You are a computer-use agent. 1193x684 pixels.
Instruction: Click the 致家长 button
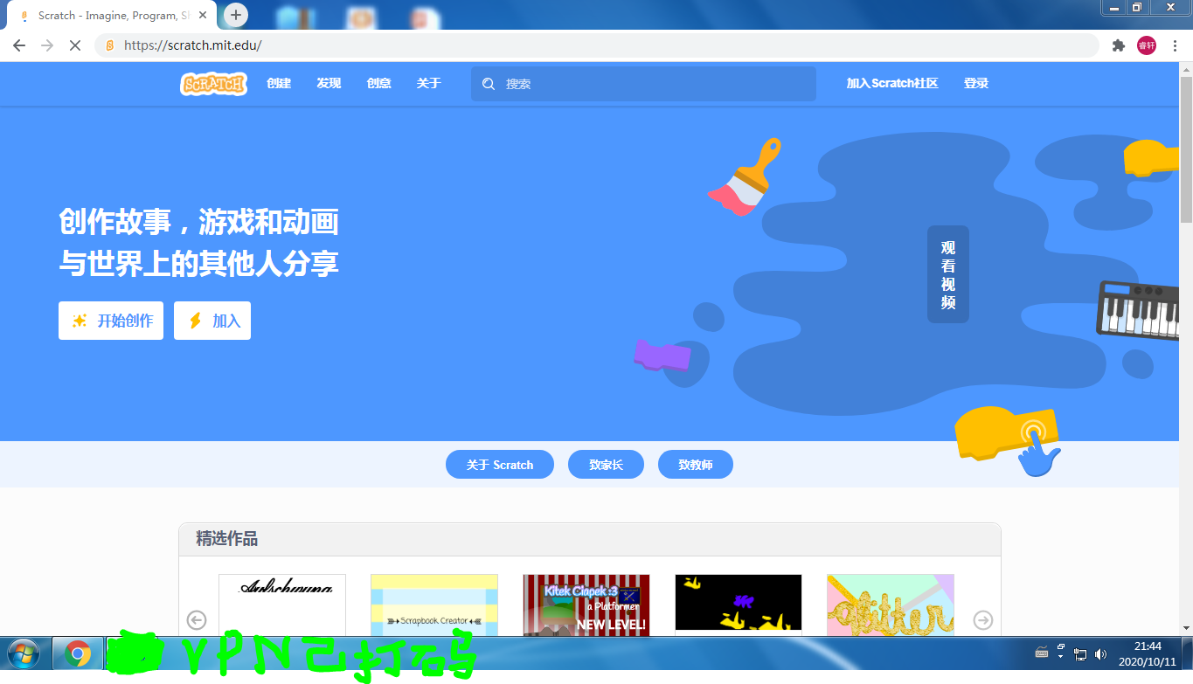coord(606,465)
